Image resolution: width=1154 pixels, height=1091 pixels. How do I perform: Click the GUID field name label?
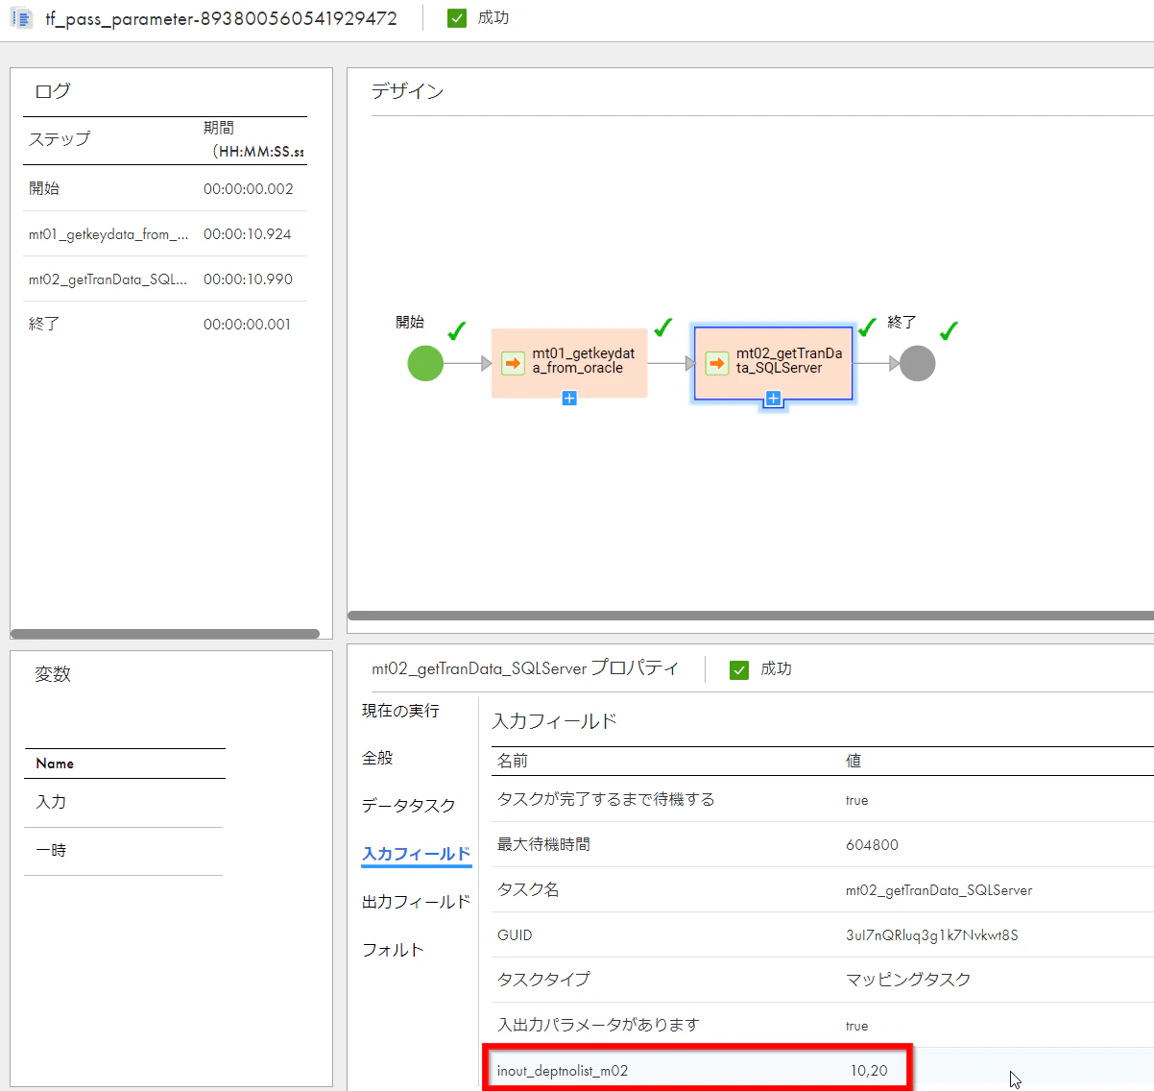pos(515,935)
